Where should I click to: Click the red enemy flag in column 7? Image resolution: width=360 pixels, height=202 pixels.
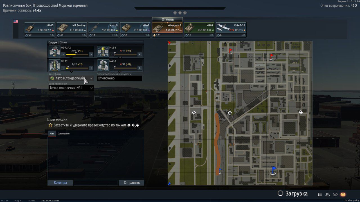271,57
